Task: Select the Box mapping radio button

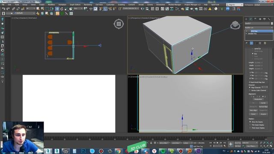Action: click(253, 54)
